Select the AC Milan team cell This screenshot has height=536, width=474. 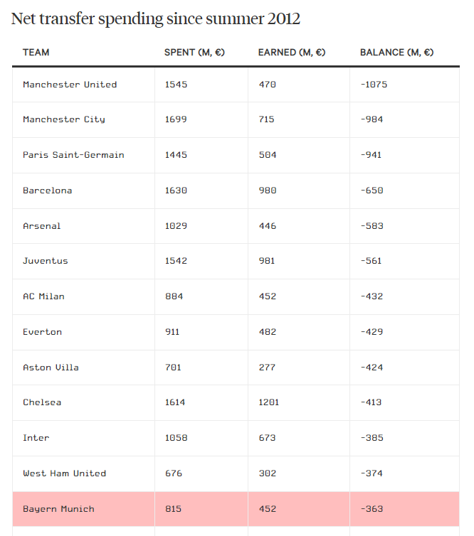coord(43,296)
